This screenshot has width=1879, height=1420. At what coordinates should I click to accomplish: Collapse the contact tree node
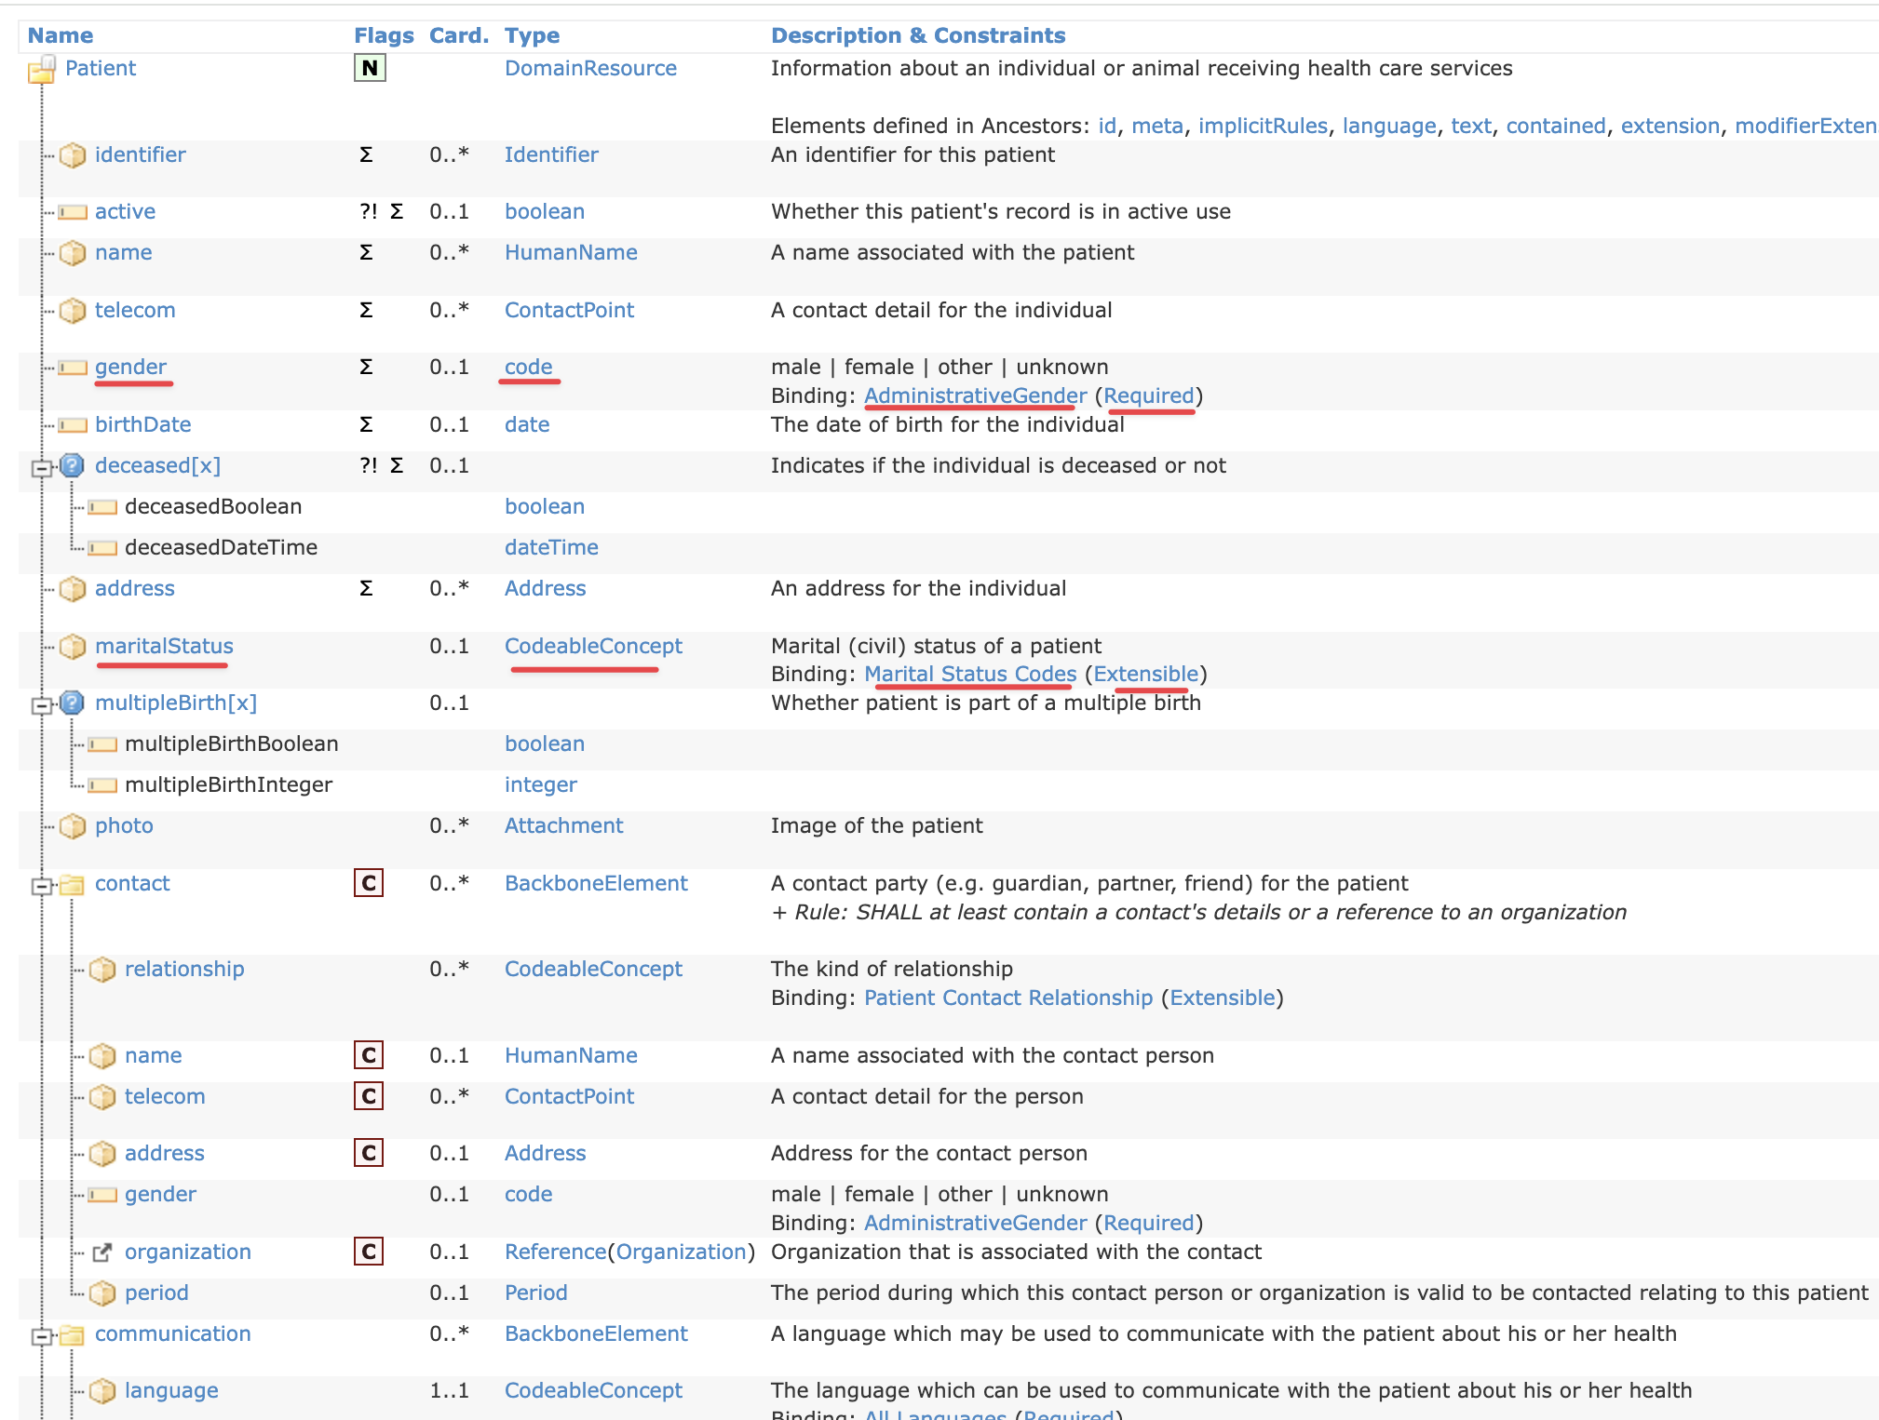point(41,886)
